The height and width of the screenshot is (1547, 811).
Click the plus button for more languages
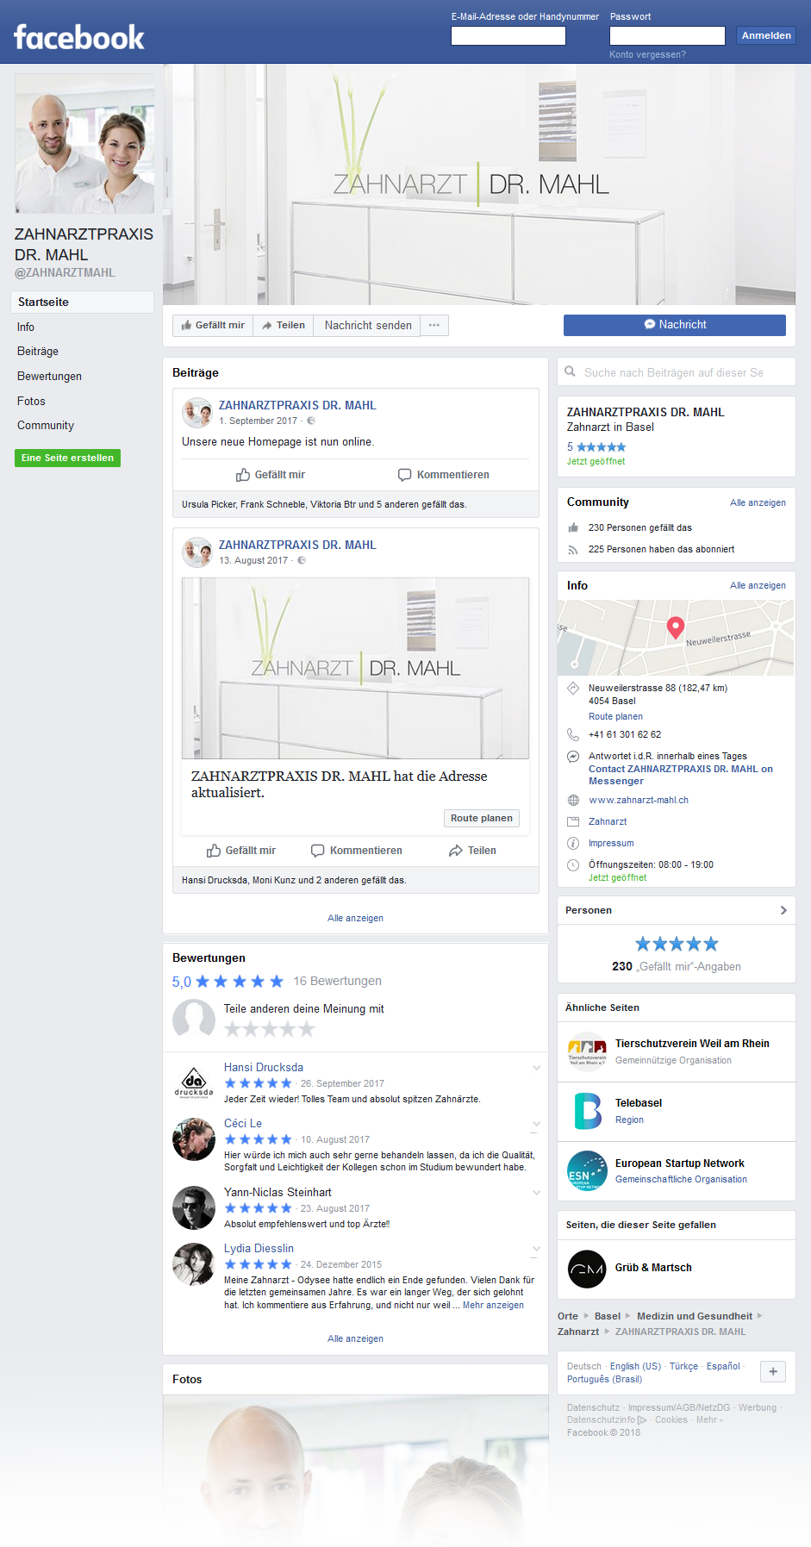point(773,1372)
